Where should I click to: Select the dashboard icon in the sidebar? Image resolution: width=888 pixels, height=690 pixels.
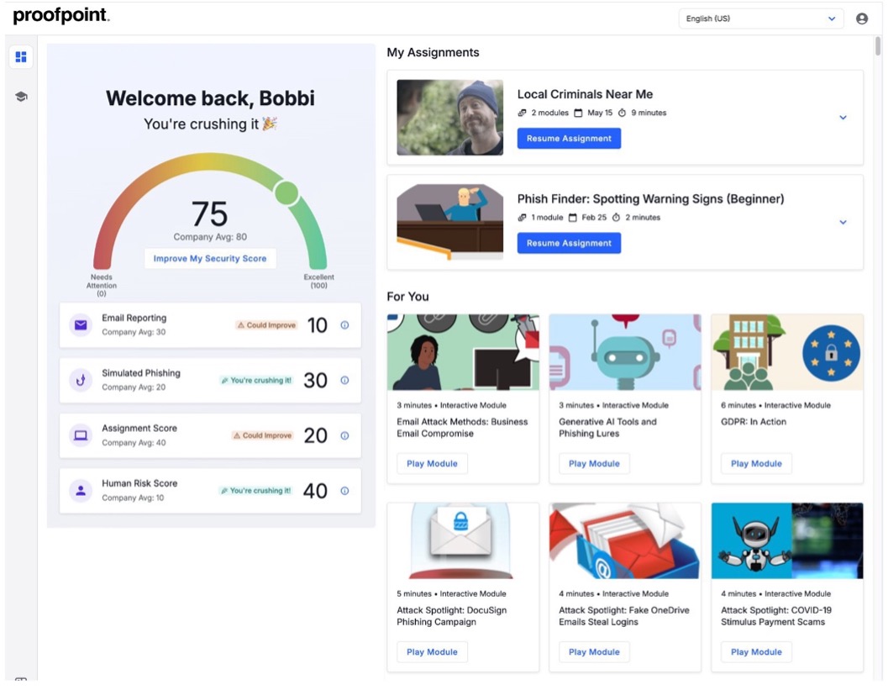pyautogui.click(x=20, y=56)
